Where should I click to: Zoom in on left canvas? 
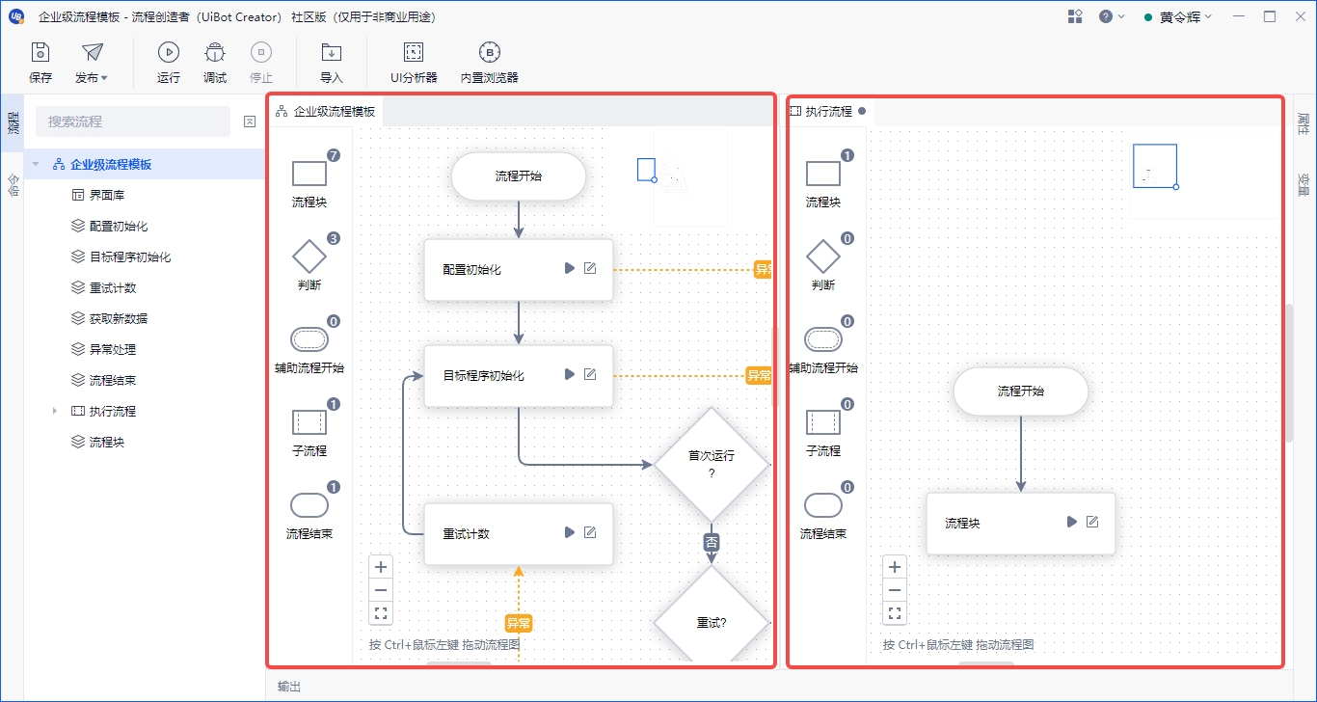tap(381, 567)
